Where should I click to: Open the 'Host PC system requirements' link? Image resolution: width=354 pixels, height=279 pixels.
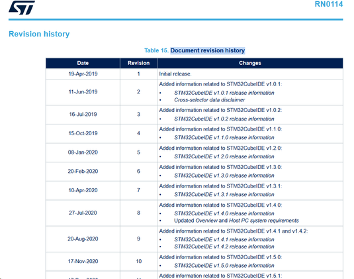[x=264, y=221]
